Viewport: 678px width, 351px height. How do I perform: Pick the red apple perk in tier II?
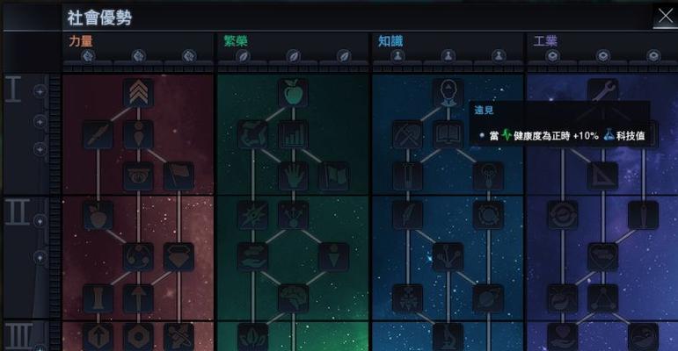98,215
